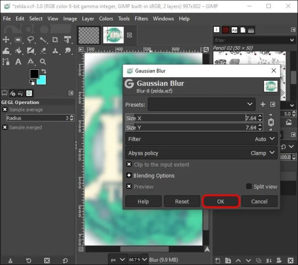The image size is (298, 265).
Task: Toggle Size X/Y chain link
Action: click(x=271, y=122)
